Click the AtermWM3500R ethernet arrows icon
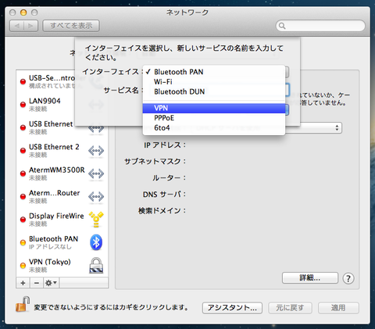Screen dimensions: 375x329 coord(96,173)
